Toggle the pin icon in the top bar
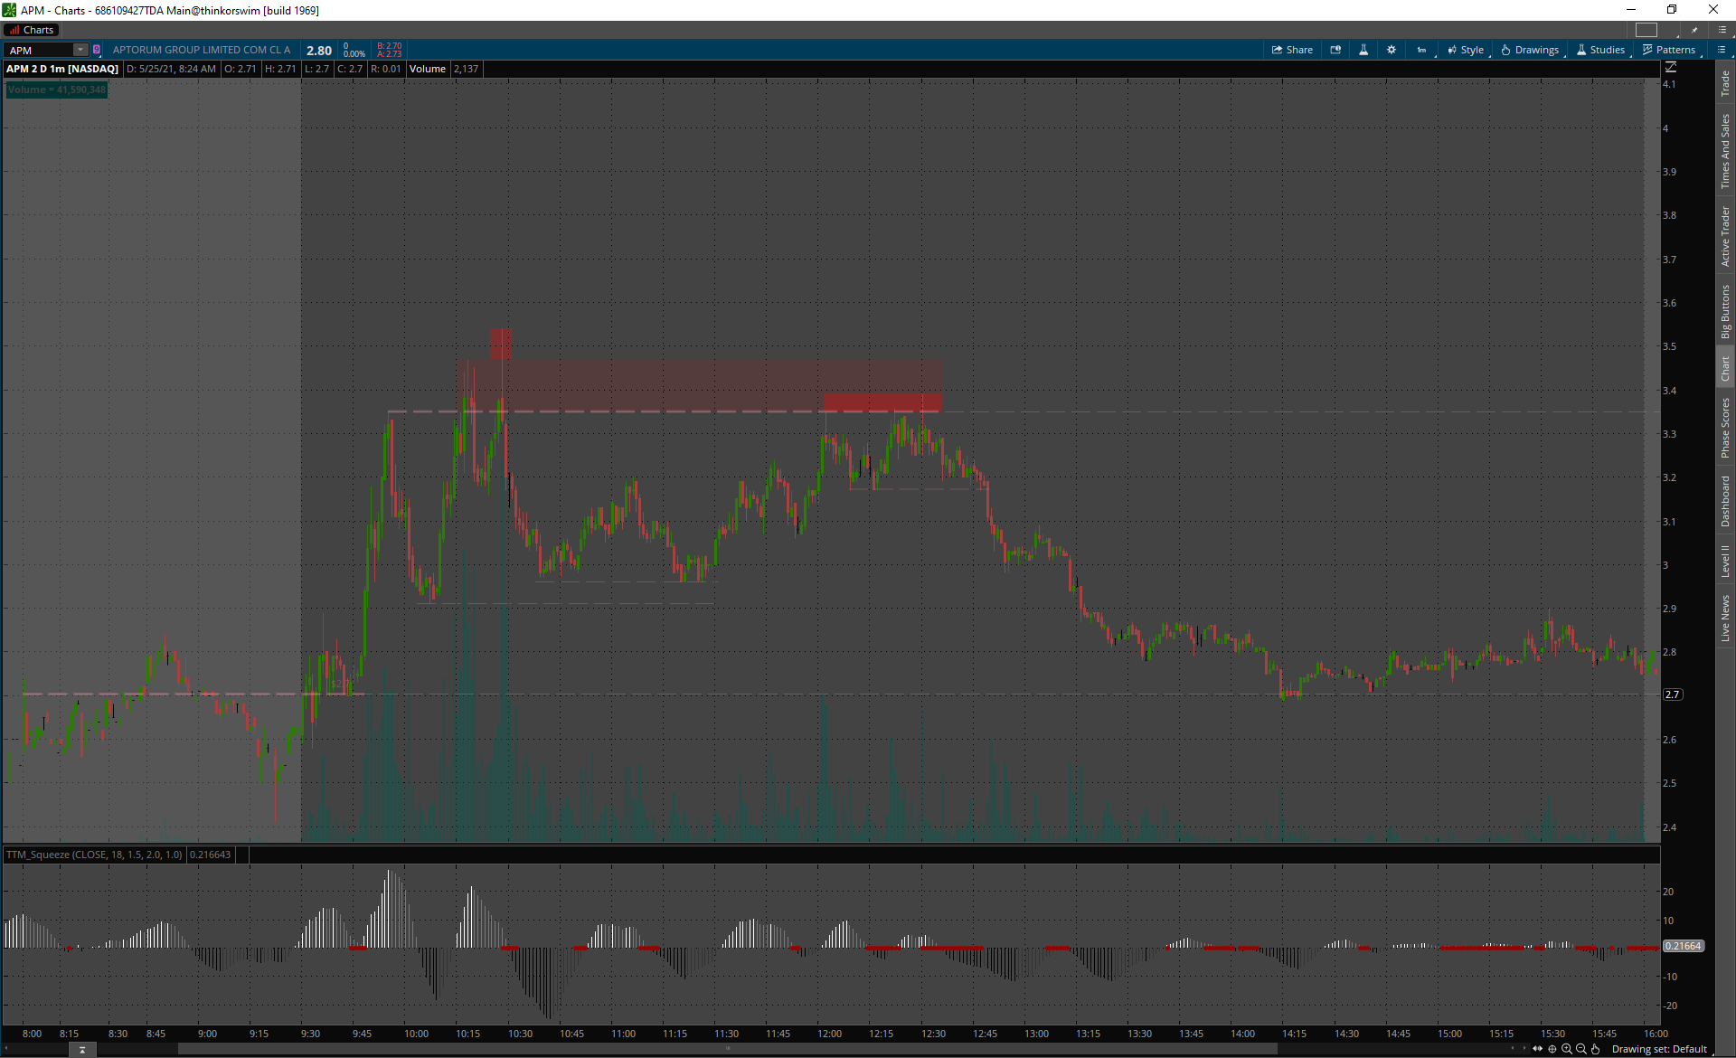Image resolution: width=1736 pixels, height=1058 pixels. point(1694,30)
